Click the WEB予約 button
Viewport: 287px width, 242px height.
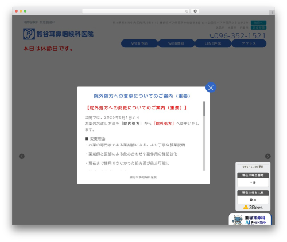click(x=139, y=43)
